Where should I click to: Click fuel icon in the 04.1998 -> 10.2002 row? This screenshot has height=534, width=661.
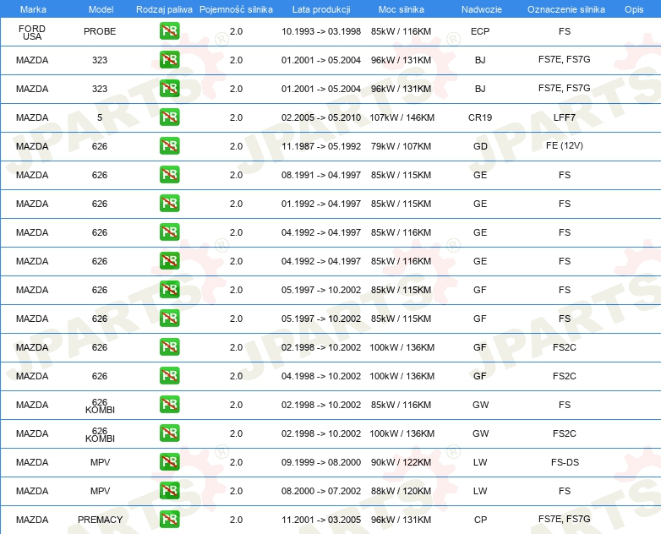point(169,375)
